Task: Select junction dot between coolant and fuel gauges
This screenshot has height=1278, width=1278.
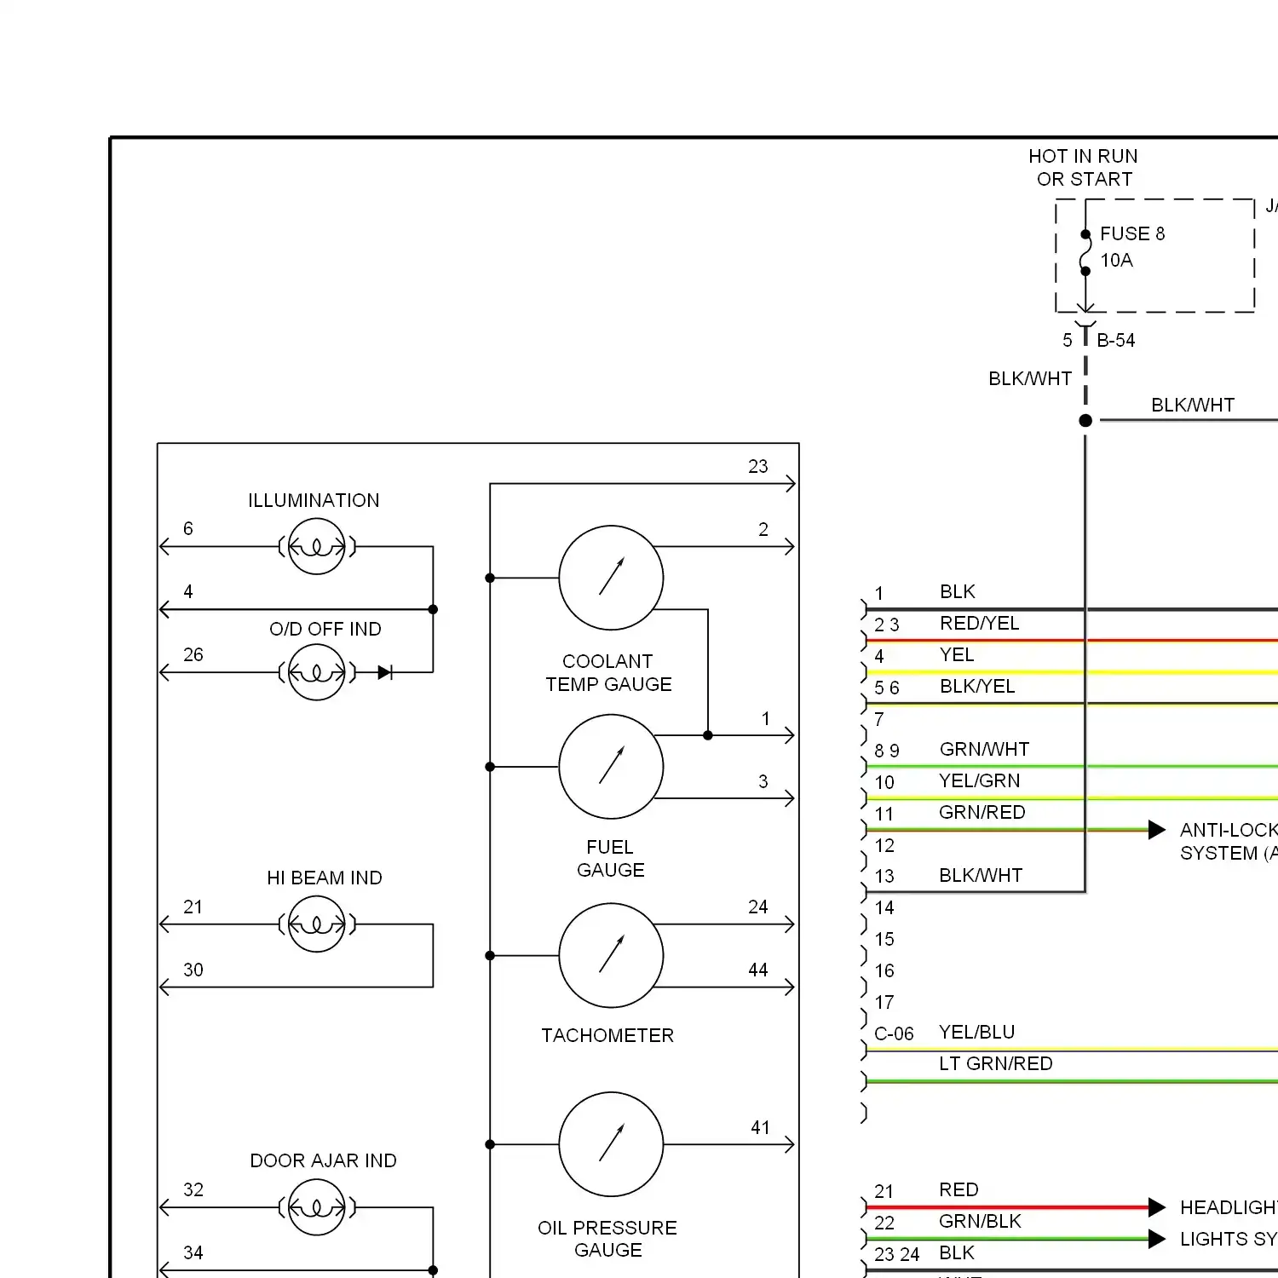Action: tap(708, 735)
